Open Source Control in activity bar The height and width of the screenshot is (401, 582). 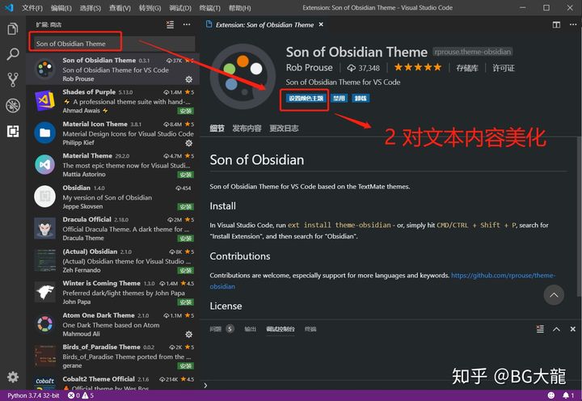13,79
